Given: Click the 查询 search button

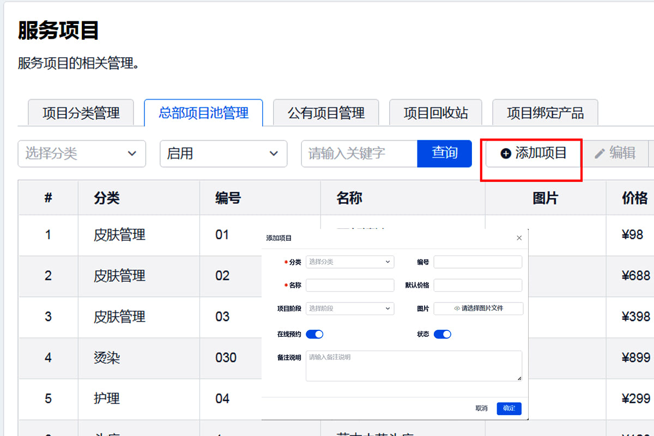Looking at the screenshot, I should click(444, 154).
